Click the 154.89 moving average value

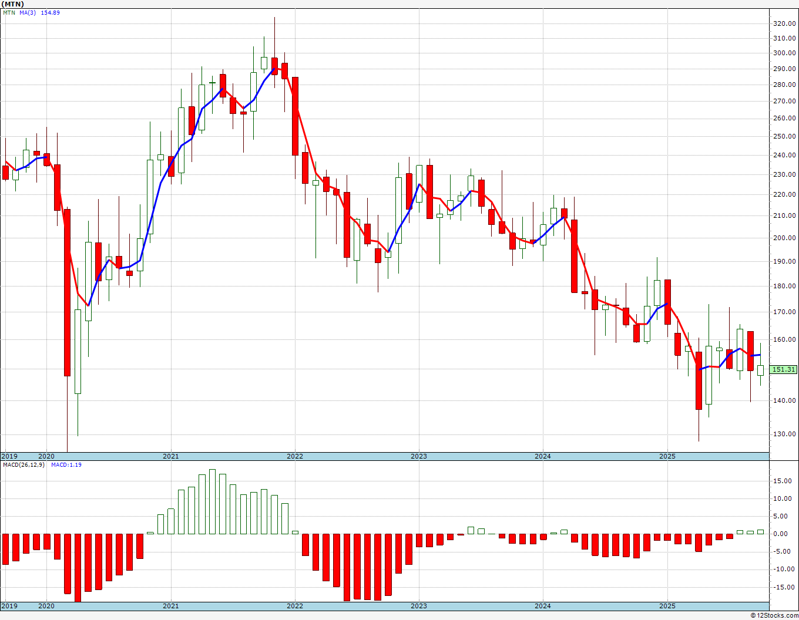pos(50,13)
